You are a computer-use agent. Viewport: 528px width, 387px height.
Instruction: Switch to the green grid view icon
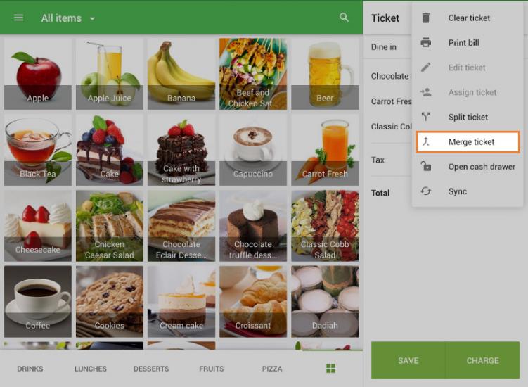pyautogui.click(x=330, y=369)
